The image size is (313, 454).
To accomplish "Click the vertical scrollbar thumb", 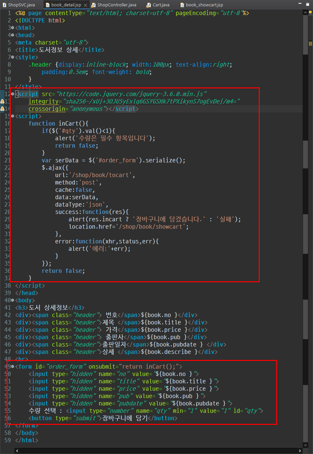I will (x=305, y=34).
